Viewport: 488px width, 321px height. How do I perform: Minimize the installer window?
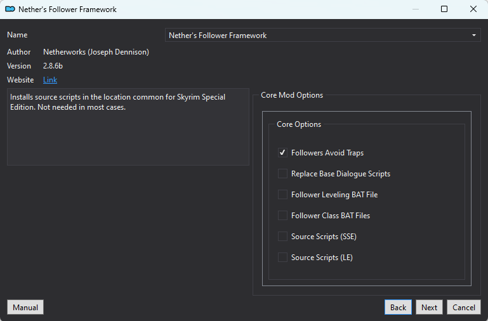point(415,9)
